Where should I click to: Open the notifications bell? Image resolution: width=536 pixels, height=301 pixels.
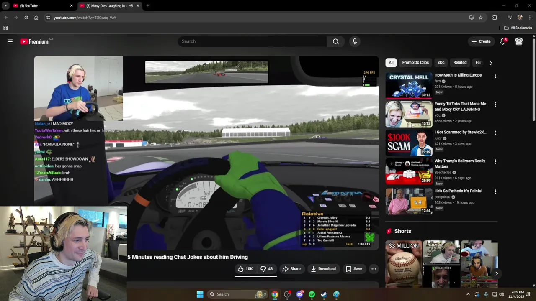pos(503,41)
